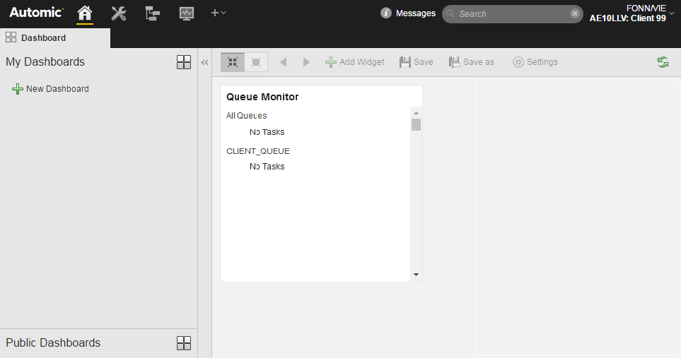This screenshot has height=358, width=681.
Task: Open the Administration wrench tools icon
Action: click(119, 13)
